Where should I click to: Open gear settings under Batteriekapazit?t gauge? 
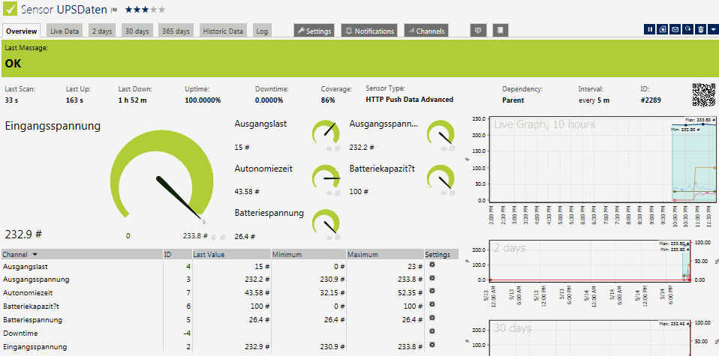pos(452,193)
